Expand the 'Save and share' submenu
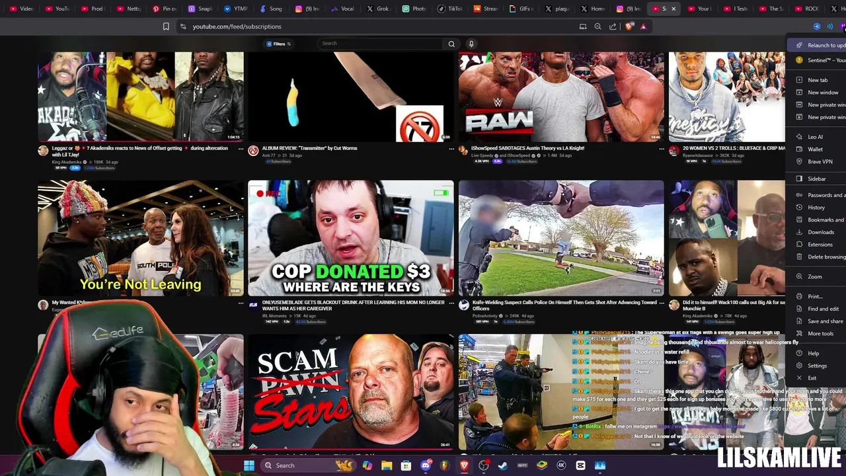 [817, 321]
